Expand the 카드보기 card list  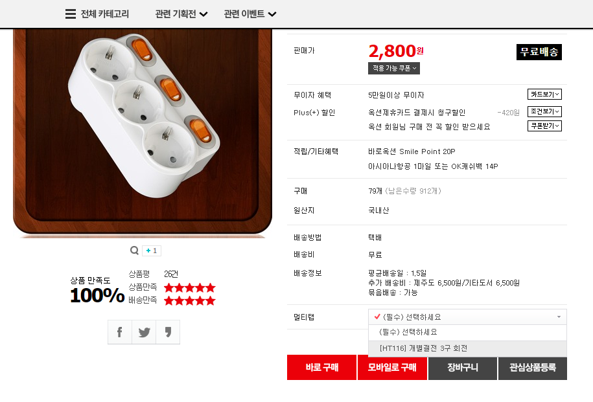[544, 95]
